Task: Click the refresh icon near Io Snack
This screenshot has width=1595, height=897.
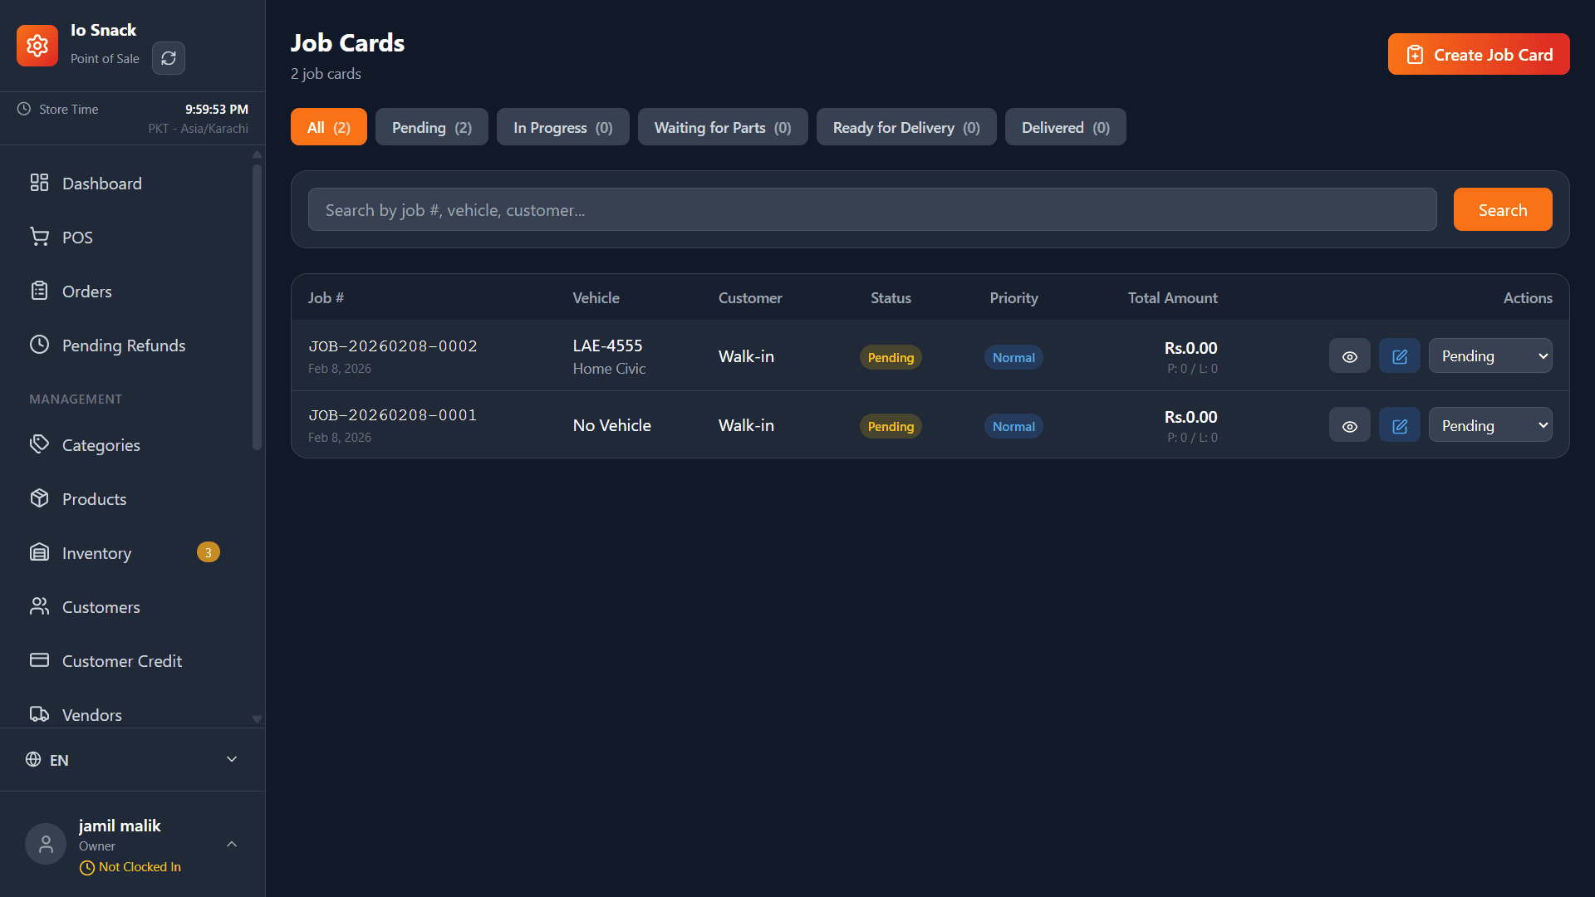Action: (168, 58)
